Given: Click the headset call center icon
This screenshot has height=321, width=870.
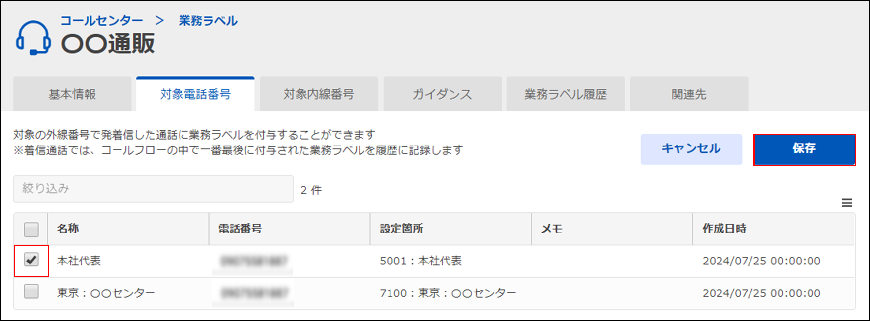Looking at the screenshot, I should coord(33,37).
